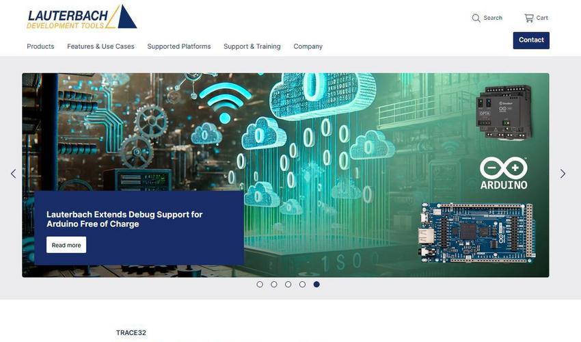Click the TRACE32 heading text
581x342 pixels.
pyautogui.click(x=131, y=332)
